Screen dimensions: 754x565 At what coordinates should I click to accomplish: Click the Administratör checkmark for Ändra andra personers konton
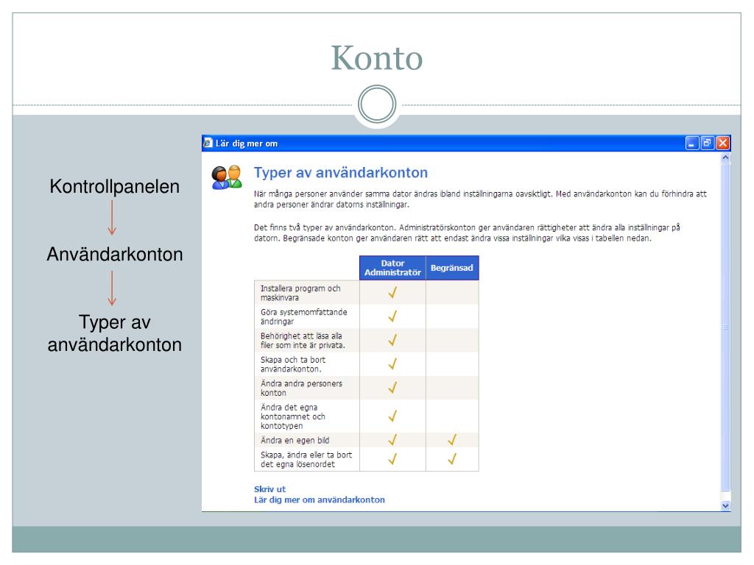[392, 387]
